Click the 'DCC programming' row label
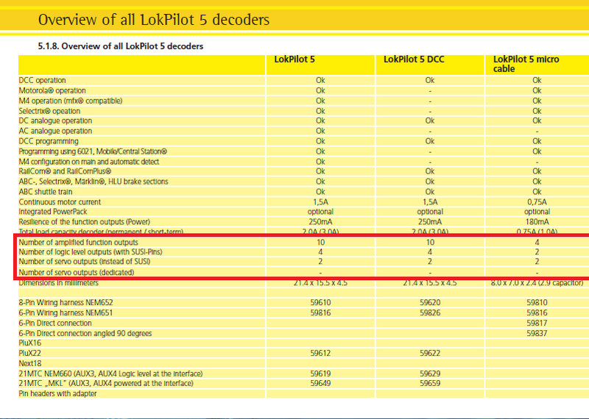The image size is (589, 419). (x=49, y=141)
